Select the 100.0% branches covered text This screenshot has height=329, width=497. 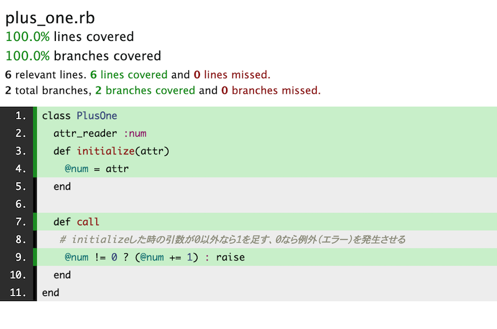83,56
